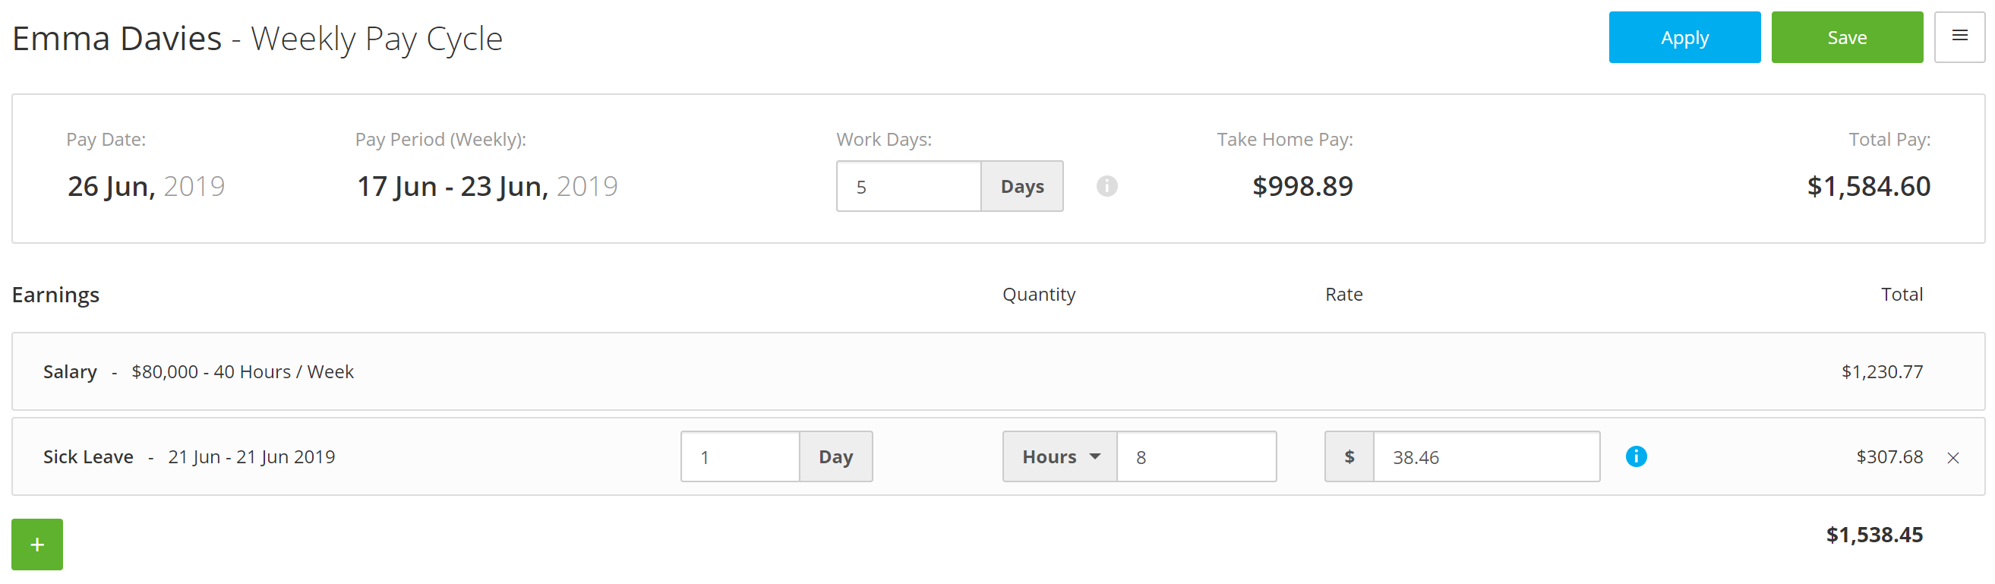
Task: Click the grey info icon beside Work Days
Action: 1106,186
